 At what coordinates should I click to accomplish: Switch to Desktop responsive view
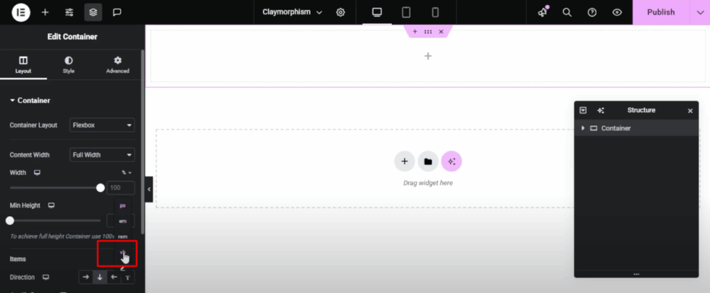click(x=376, y=12)
